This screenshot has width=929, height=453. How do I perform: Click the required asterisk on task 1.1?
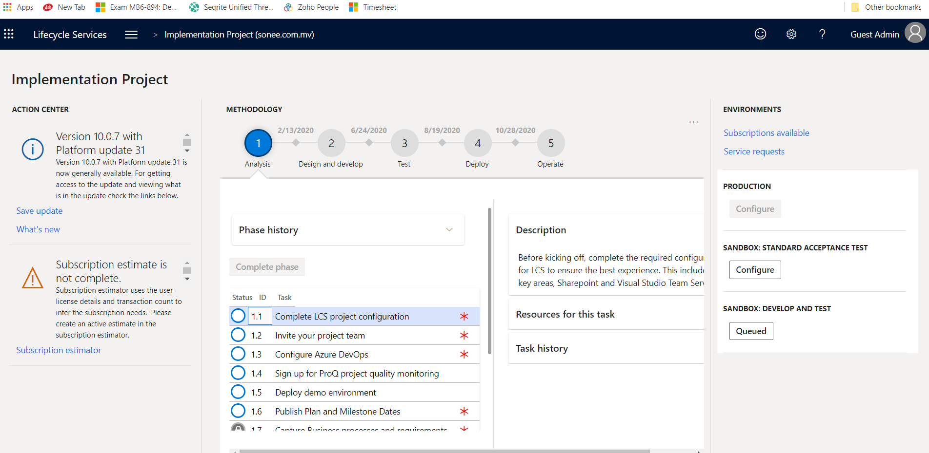(x=464, y=316)
